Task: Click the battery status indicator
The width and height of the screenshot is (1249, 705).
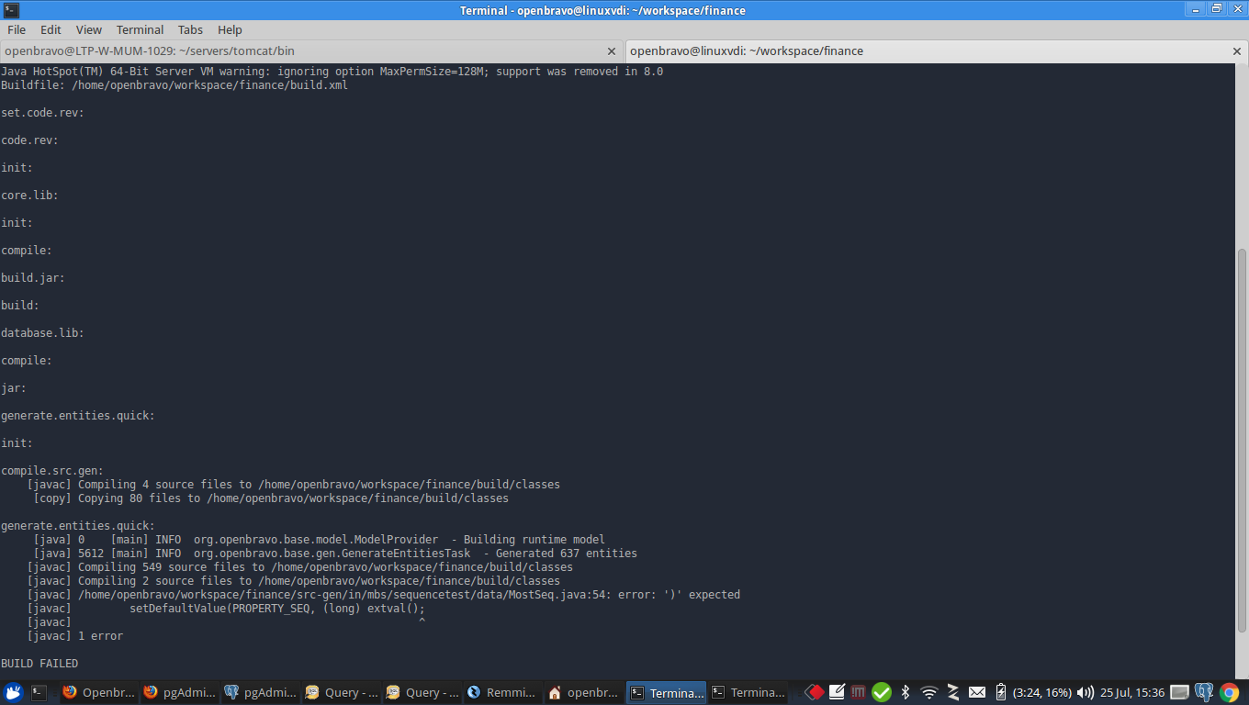Action: (x=1001, y=692)
